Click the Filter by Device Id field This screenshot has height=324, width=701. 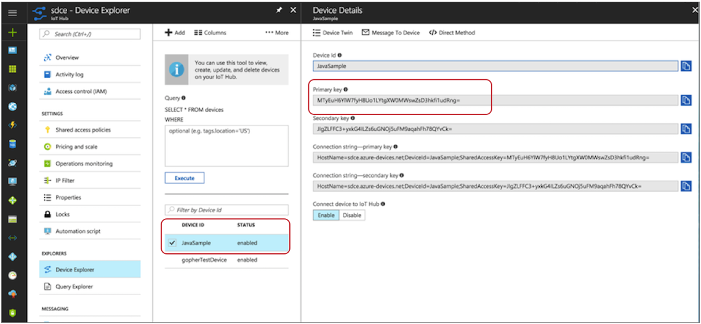click(x=226, y=210)
